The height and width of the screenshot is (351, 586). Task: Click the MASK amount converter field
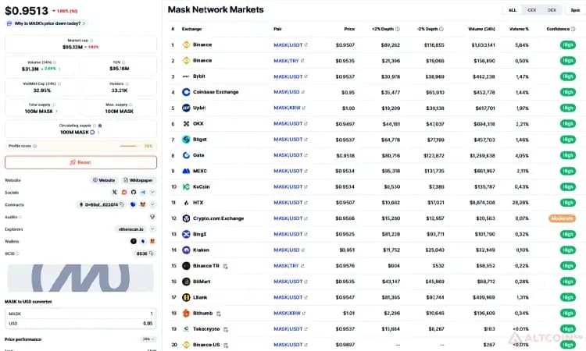(80, 314)
